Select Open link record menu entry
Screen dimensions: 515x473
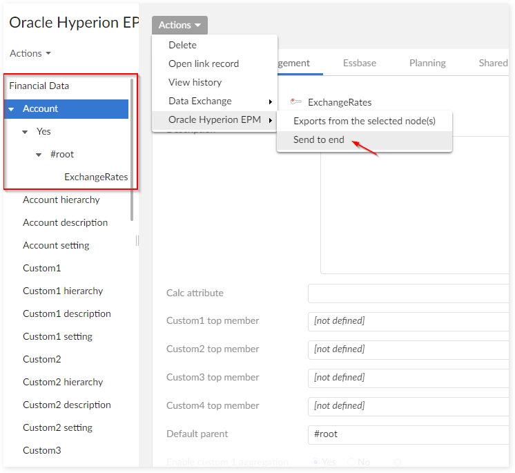(x=204, y=64)
